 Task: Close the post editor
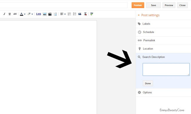point(182,5)
